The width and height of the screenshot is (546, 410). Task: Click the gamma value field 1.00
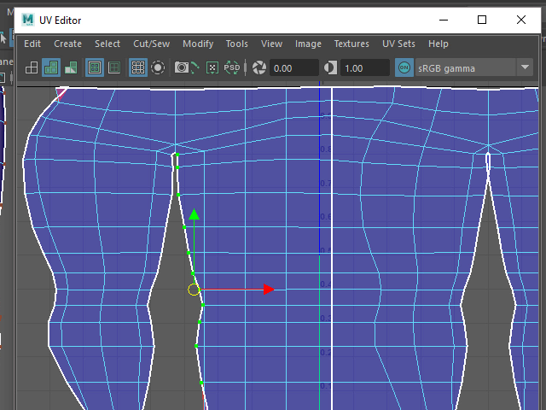tap(364, 67)
